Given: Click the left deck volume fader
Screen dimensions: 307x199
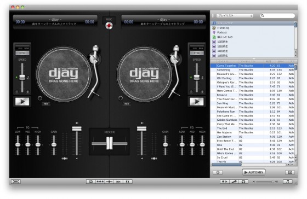Looking at the screenshot, I should [77, 128].
